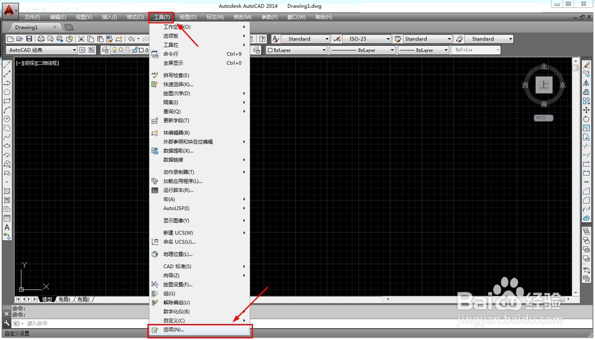
Task: Click the customize wrench icon on command line
Action: [7, 323]
